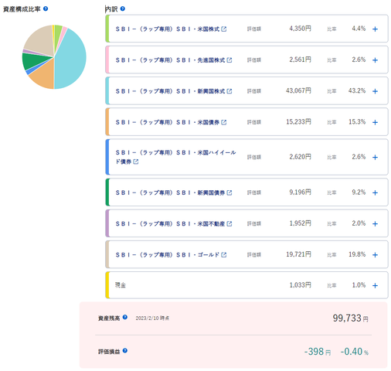Open SBI・新興国債券 fund link

tap(170, 192)
